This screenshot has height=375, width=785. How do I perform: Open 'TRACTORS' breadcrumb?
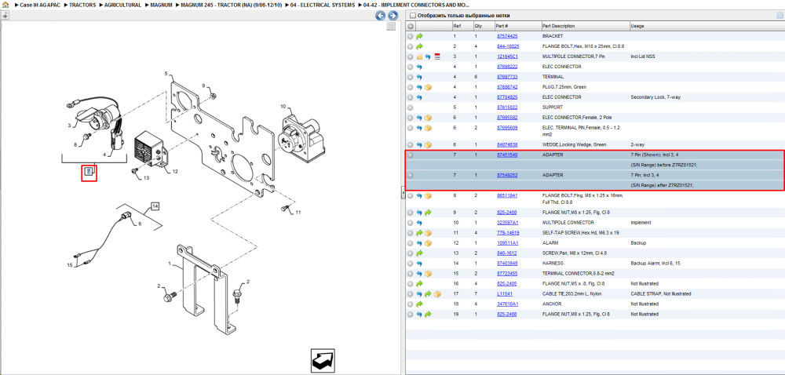pyautogui.click(x=82, y=5)
